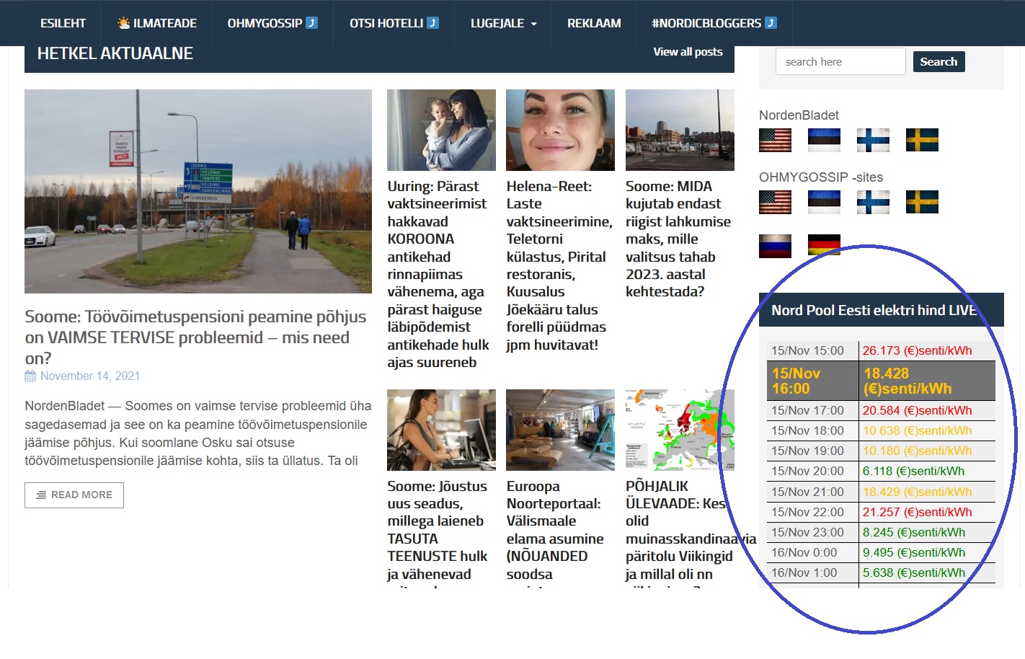Image resolution: width=1025 pixels, height=659 pixels.
Task: Click the Swedish flag under OHMYGOSSIP sites
Action: pos(922,202)
